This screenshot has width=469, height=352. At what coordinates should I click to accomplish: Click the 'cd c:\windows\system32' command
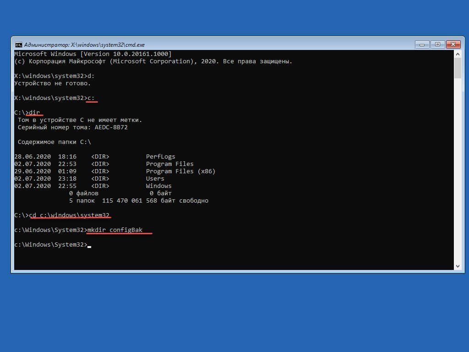[x=69, y=215]
